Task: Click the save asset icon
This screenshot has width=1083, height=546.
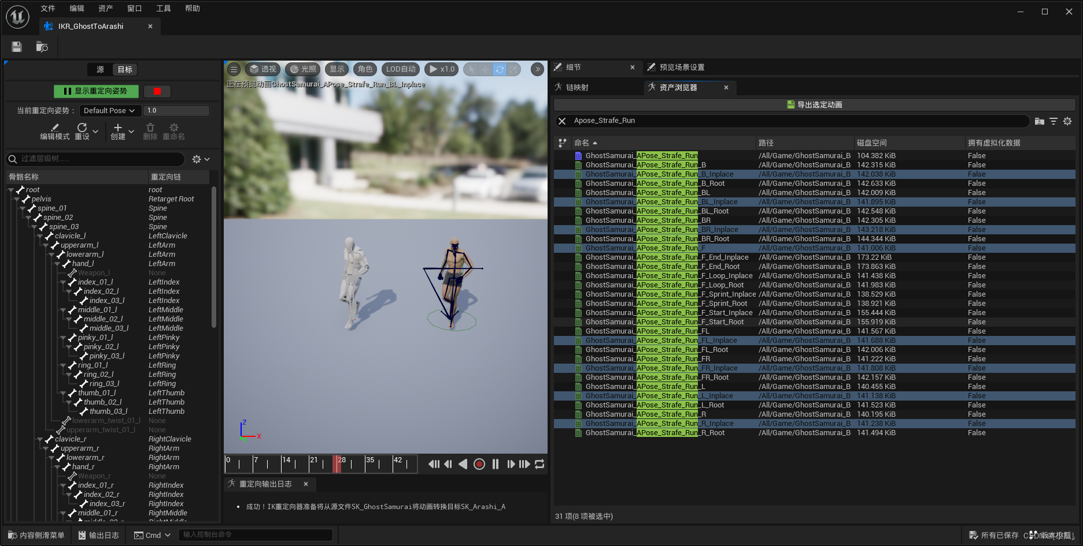Action: tap(17, 47)
